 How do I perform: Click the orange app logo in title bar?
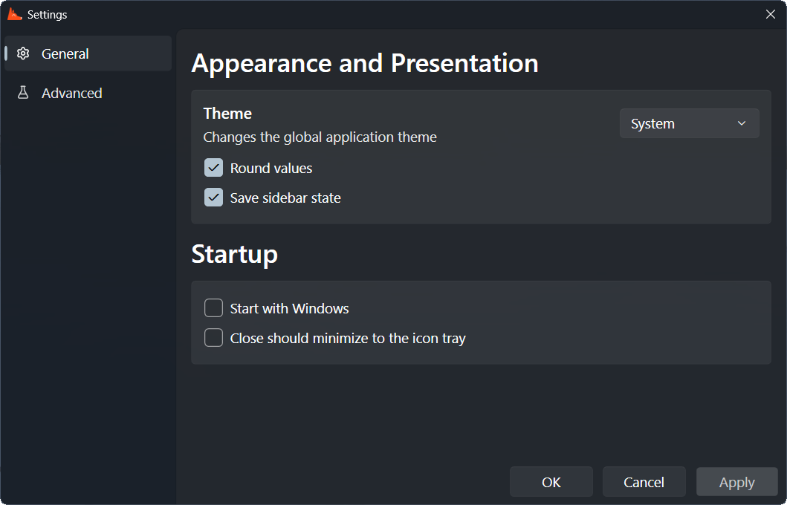tap(15, 14)
